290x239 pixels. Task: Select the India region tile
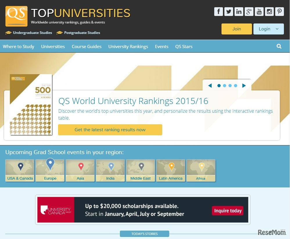110,170
